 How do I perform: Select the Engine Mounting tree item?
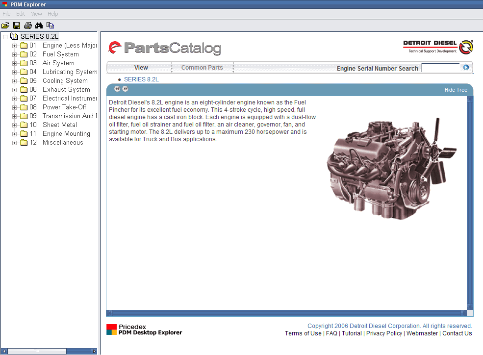pos(66,134)
